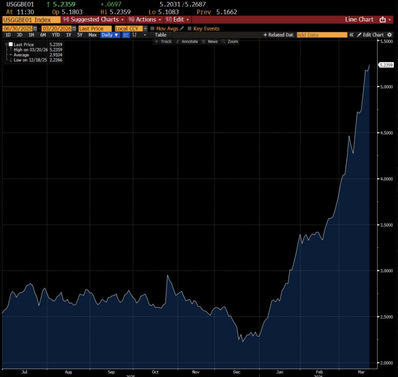The width and height of the screenshot is (398, 377).
Task: Open chart settings gear icon
Action: point(389,35)
